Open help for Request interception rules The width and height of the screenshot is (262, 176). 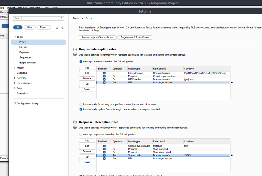[75, 50]
